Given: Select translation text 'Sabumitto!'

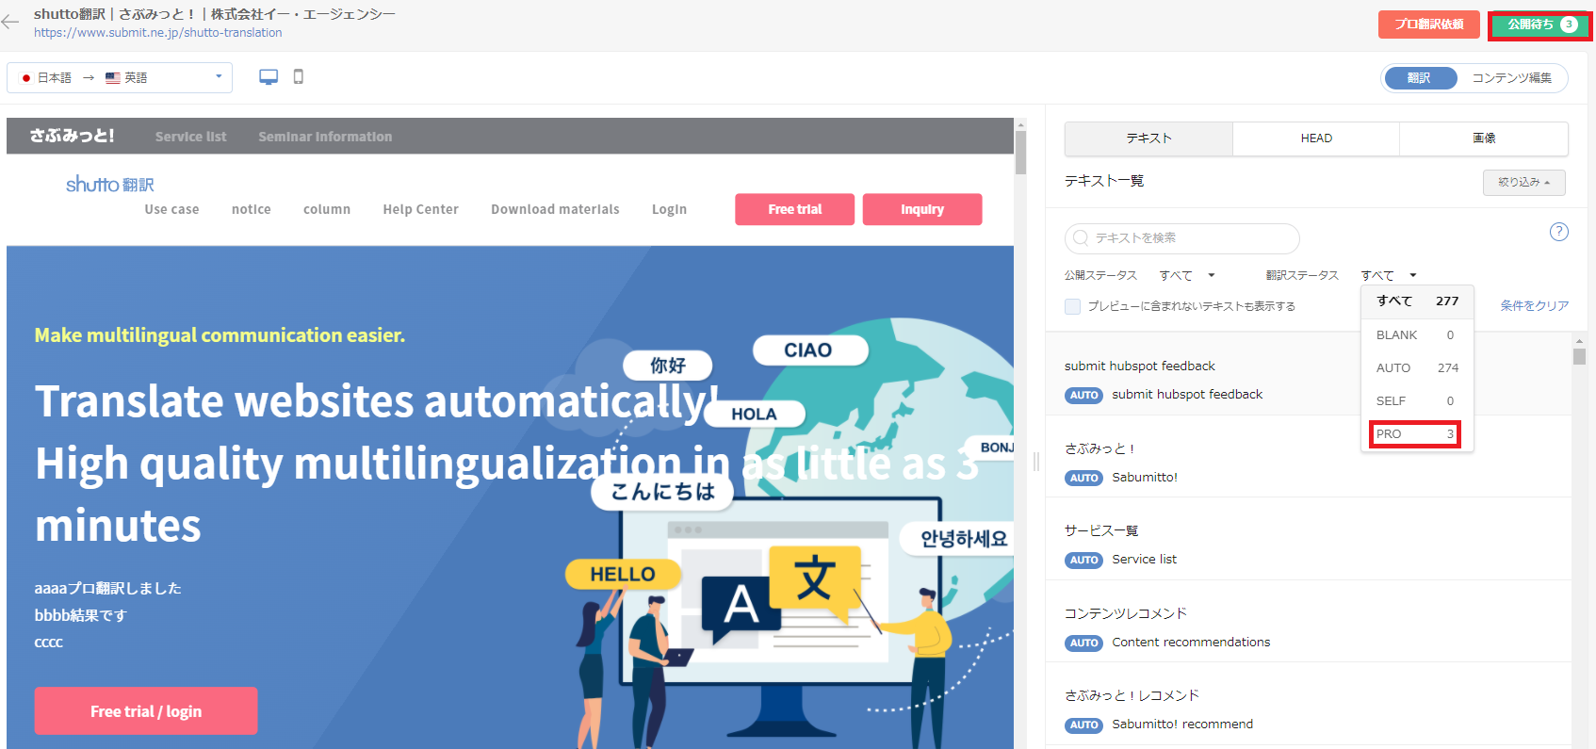Looking at the screenshot, I should pyautogui.click(x=1145, y=478).
